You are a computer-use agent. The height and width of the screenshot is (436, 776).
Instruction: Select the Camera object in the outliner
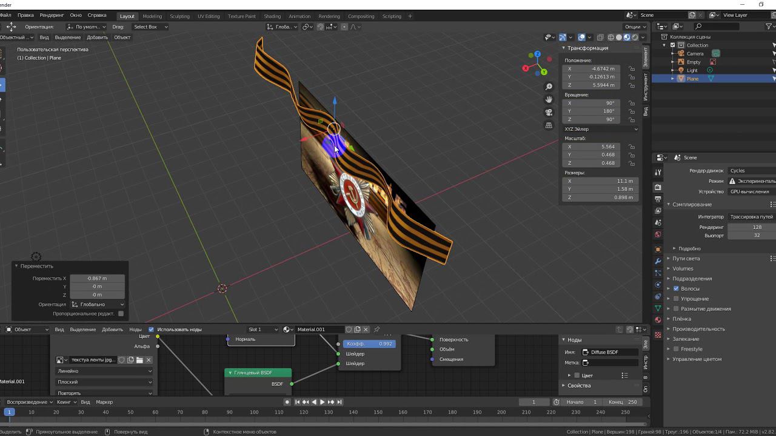click(x=695, y=53)
